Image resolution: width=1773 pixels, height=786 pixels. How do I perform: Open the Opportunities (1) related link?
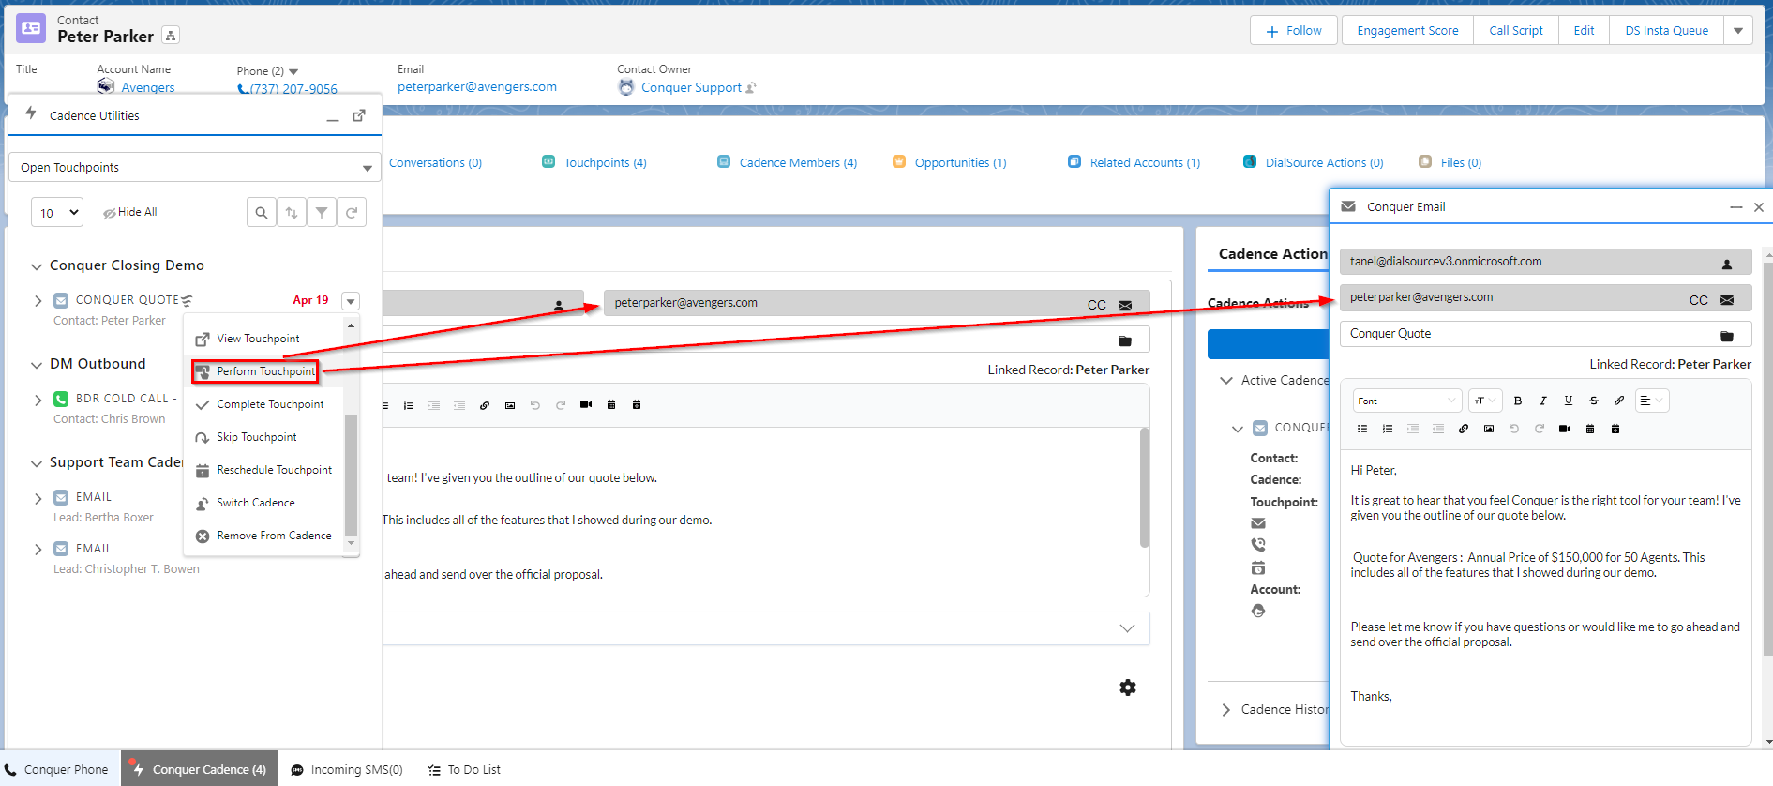[x=960, y=162]
